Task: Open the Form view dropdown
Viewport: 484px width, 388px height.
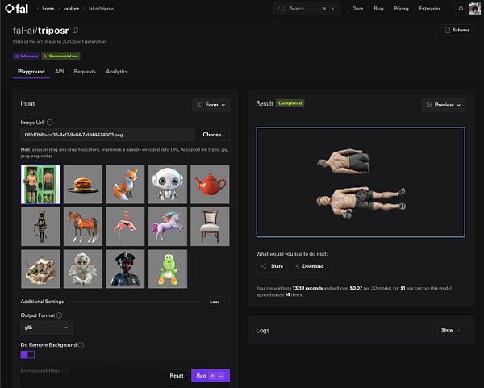Action: (211, 105)
